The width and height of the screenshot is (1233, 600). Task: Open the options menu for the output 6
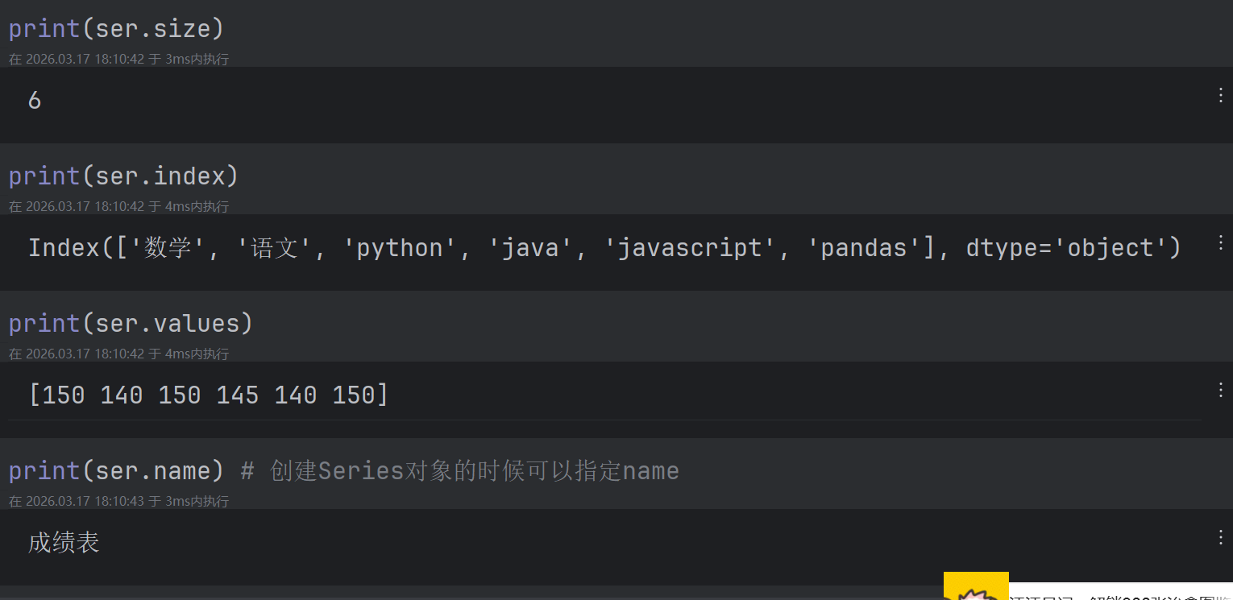coord(1220,96)
